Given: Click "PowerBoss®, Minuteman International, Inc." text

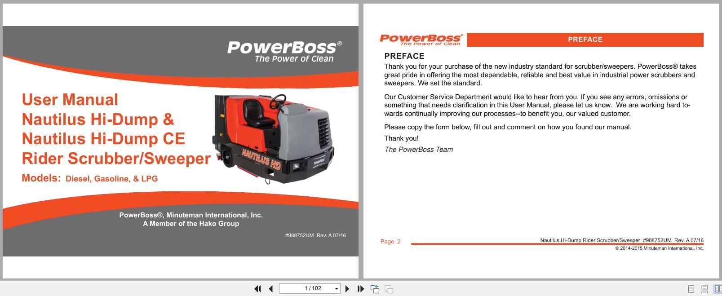Looking at the screenshot, I should (x=191, y=215).
